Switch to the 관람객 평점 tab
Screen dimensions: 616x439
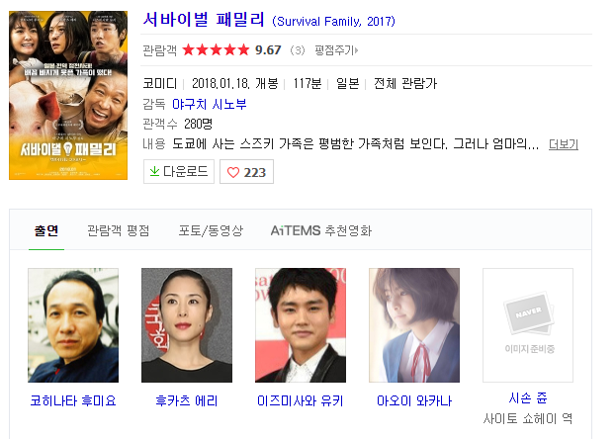click(119, 230)
